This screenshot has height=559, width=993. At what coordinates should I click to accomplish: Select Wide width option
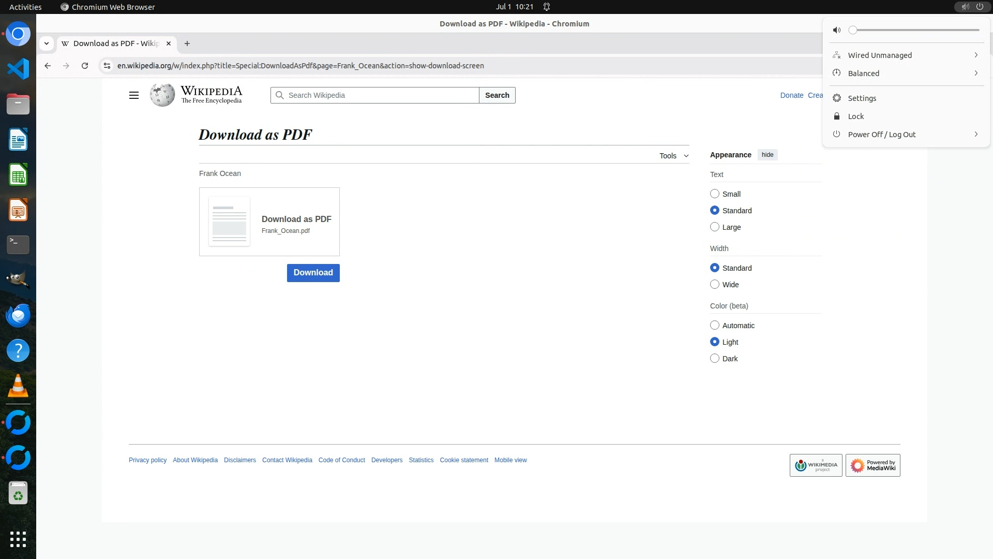pos(715,284)
